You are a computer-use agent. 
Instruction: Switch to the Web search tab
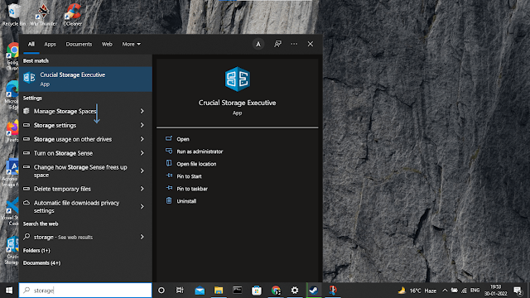tap(107, 44)
